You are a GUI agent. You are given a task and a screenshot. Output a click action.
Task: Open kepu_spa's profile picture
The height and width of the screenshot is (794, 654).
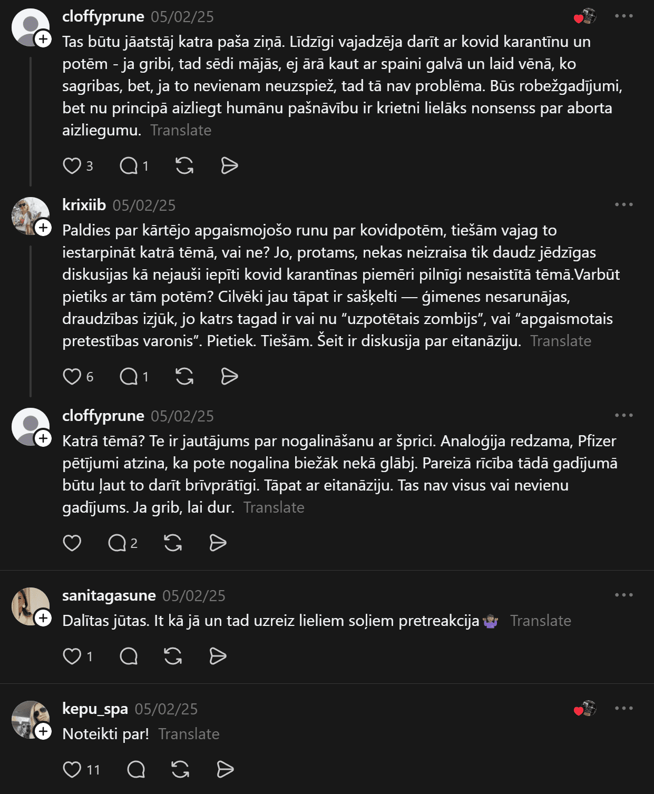29,718
